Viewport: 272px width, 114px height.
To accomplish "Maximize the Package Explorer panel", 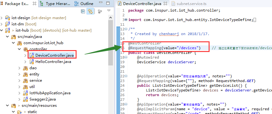I will [108, 3].
